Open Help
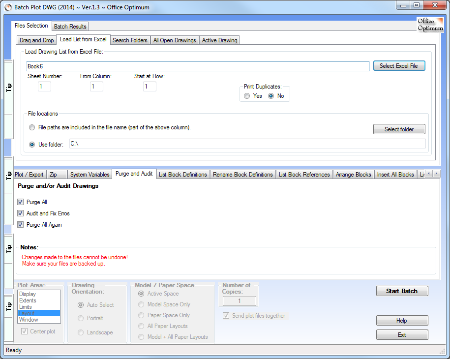 point(402,321)
